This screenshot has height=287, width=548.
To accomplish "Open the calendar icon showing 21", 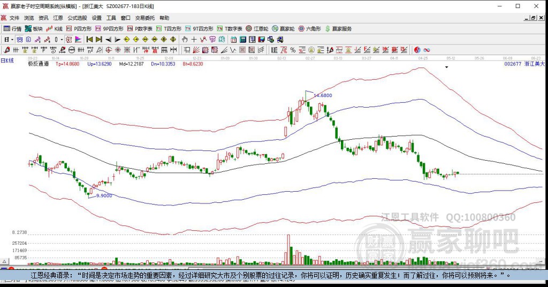I will tap(233, 40).
